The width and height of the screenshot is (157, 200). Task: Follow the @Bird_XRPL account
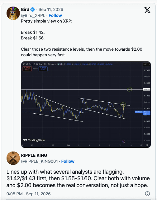(55, 15)
